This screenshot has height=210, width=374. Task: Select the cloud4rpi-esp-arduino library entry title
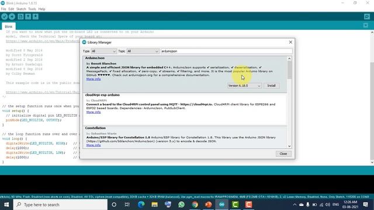102,95
